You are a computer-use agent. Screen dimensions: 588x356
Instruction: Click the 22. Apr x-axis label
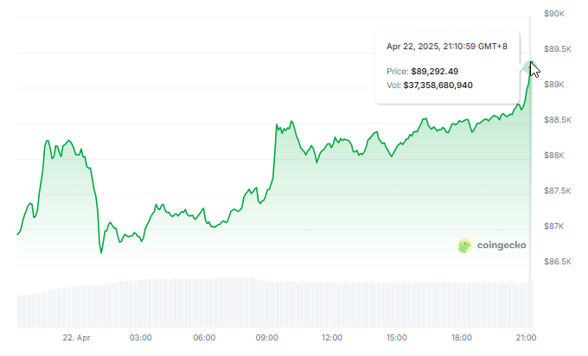point(77,337)
